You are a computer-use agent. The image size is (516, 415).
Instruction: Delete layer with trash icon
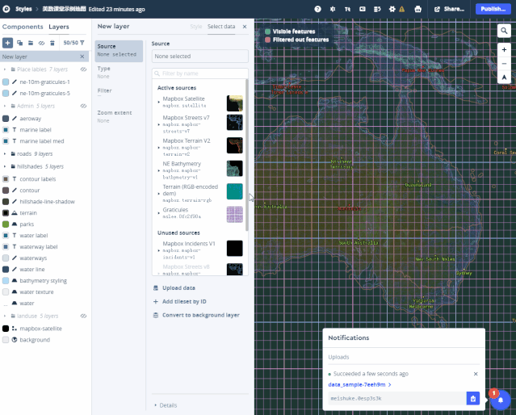(x=52, y=43)
